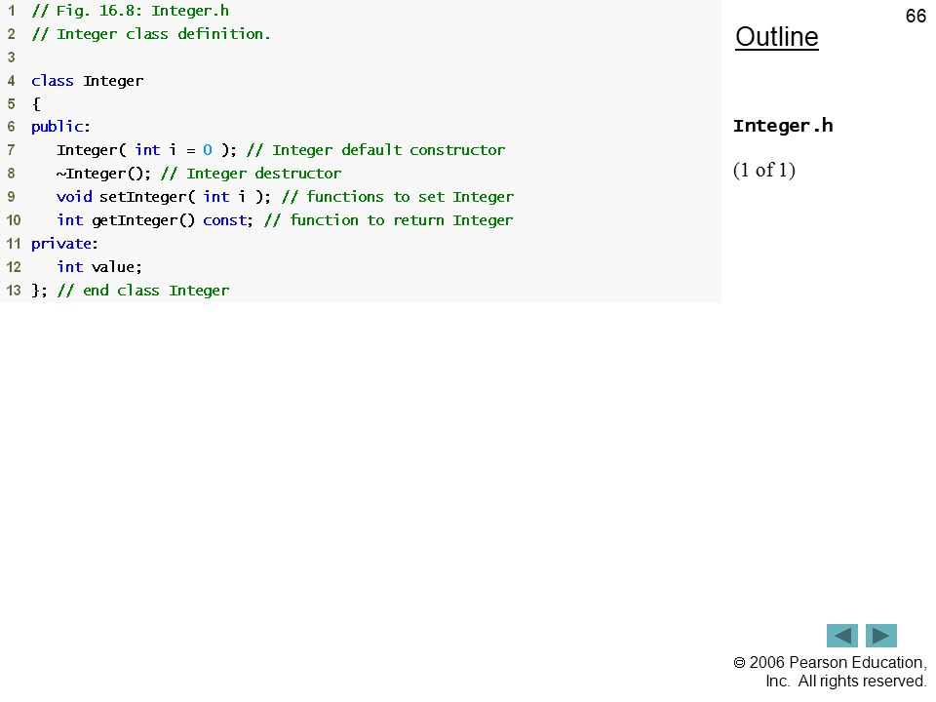Go to the previous slide arrow

[841, 636]
